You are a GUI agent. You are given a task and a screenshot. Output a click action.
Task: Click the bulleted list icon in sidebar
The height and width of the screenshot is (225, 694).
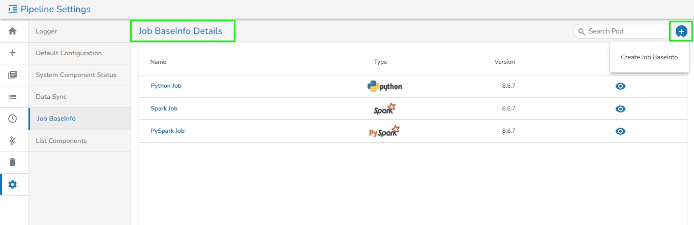pos(13,96)
